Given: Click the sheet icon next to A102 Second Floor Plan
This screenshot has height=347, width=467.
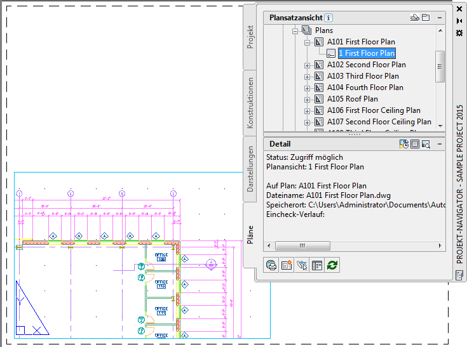Looking at the screenshot, I should pos(319,65).
